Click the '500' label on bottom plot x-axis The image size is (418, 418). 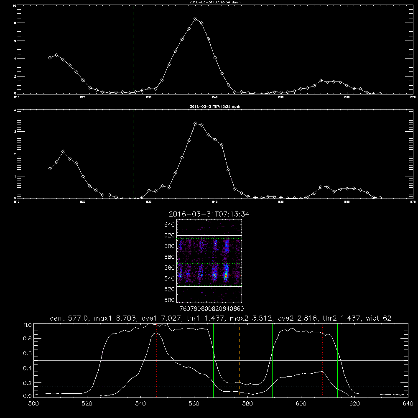pyautogui.click(x=33, y=403)
